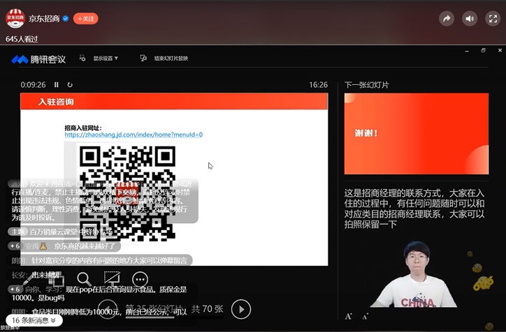Zoom into the slide with the magnifier
The height and width of the screenshot is (332, 506).
tap(84, 279)
